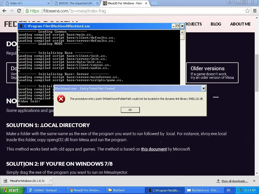Image resolution: width=259 pixels, height=194 pixels.
Task: Click the console scrollbar thumb
Action: coord(182,37)
